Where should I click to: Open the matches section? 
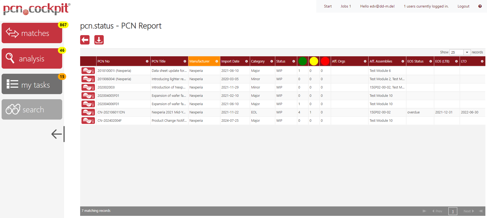32,33
